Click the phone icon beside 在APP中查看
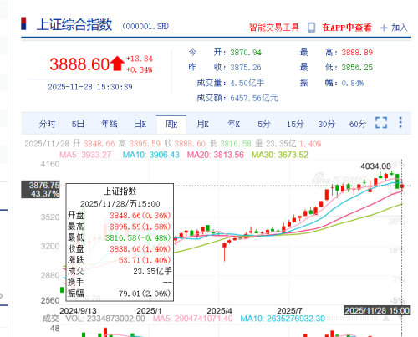This screenshot has height=337, width=418. pyautogui.click(x=311, y=28)
